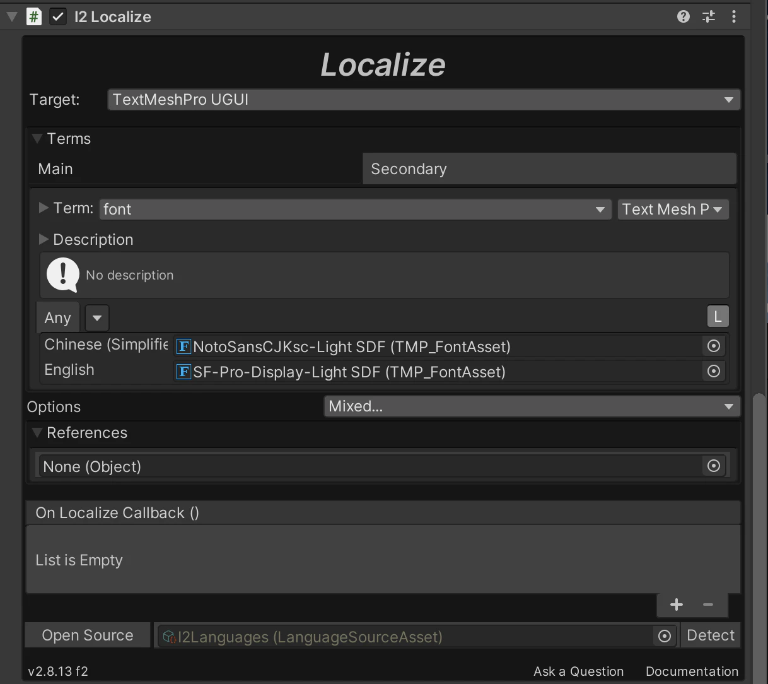This screenshot has width=768, height=684.
Task: Click the inspector vertical scrollbar
Action: [759, 538]
